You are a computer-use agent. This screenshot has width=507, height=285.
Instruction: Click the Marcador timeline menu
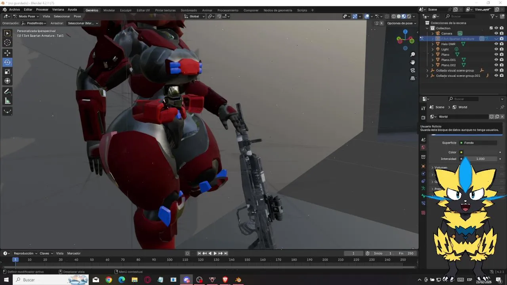(x=74, y=253)
